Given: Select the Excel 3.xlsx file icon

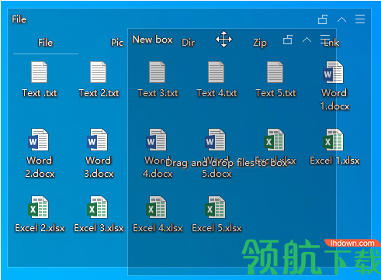Looking at the screenshot, I should click(x=97, y=207).
